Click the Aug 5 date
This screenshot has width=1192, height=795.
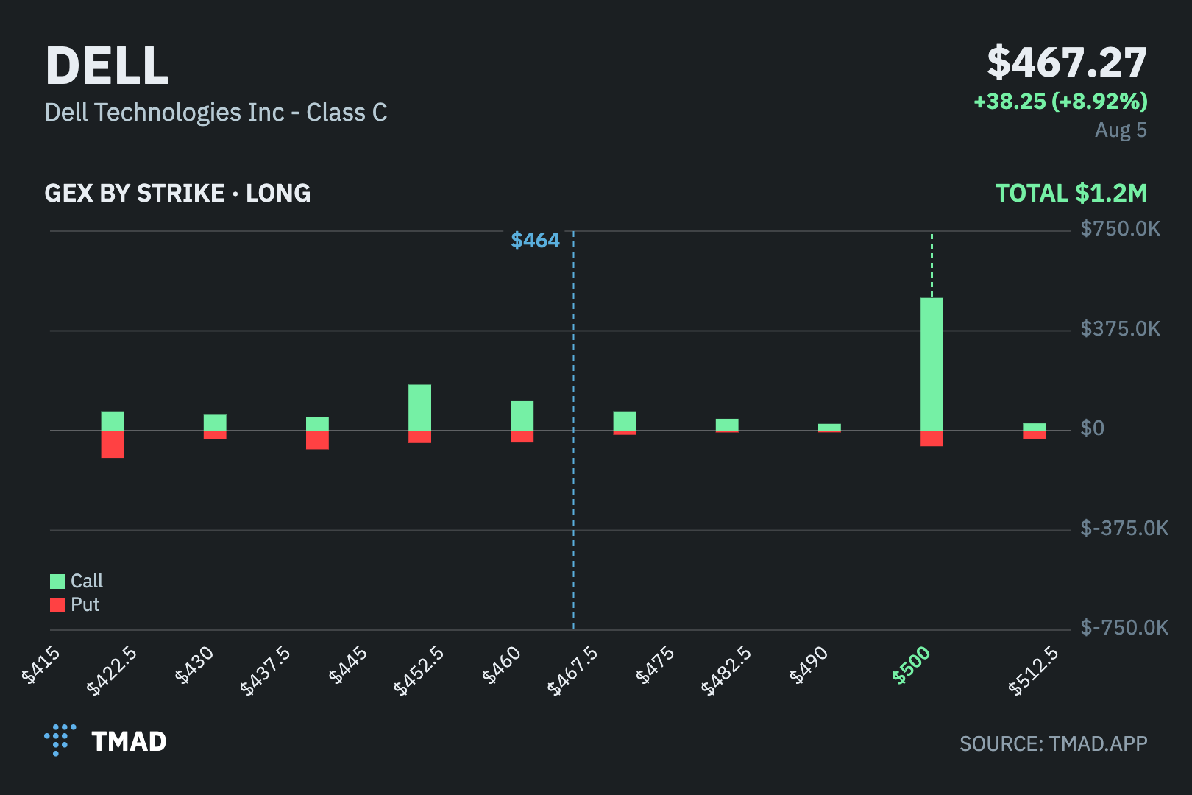[x=1121, y=130]
